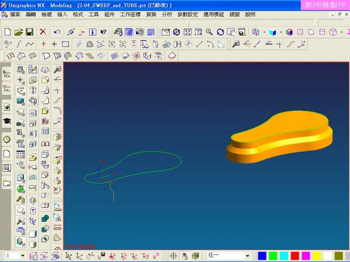
Task: Click the Information 'i' icon
Action: click(x=92, y=32)
